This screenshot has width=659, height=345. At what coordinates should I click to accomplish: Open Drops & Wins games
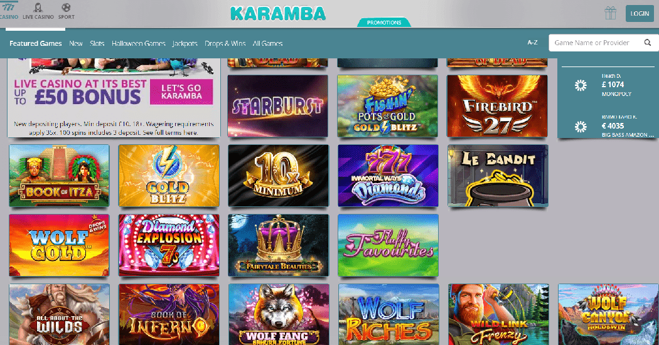coord(225,43)
